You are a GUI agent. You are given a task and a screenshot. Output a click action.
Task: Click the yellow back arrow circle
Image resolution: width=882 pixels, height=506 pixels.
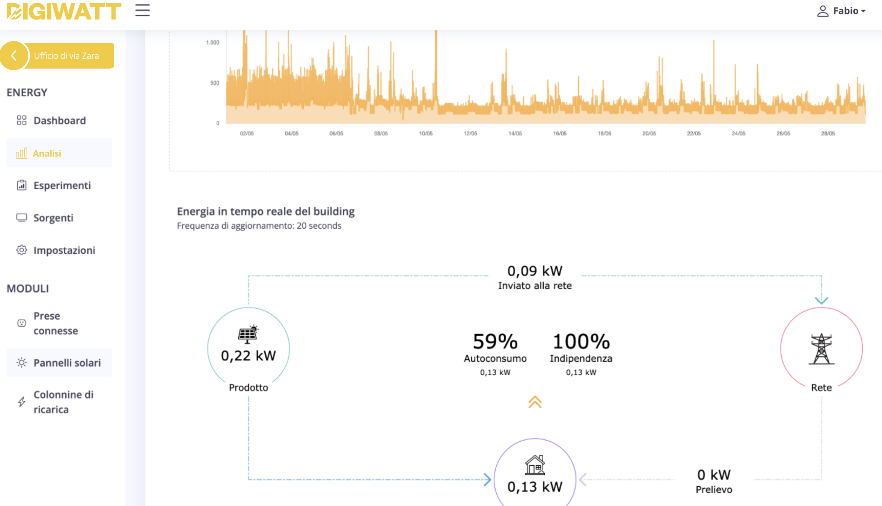[14, 56]
